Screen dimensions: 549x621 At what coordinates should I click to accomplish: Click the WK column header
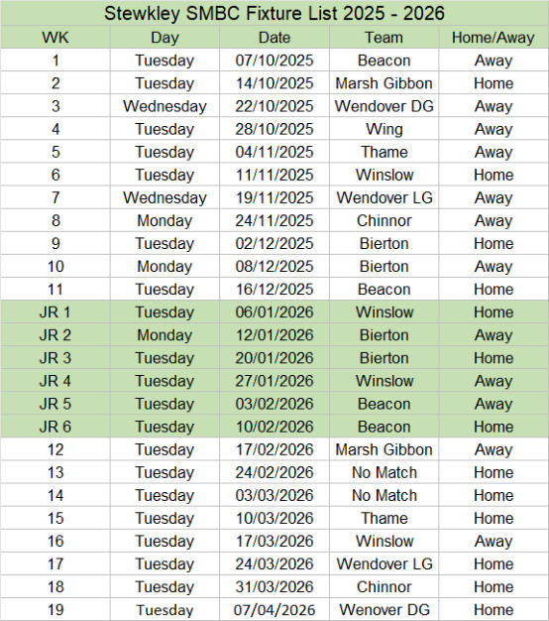[x=55, y=38]
